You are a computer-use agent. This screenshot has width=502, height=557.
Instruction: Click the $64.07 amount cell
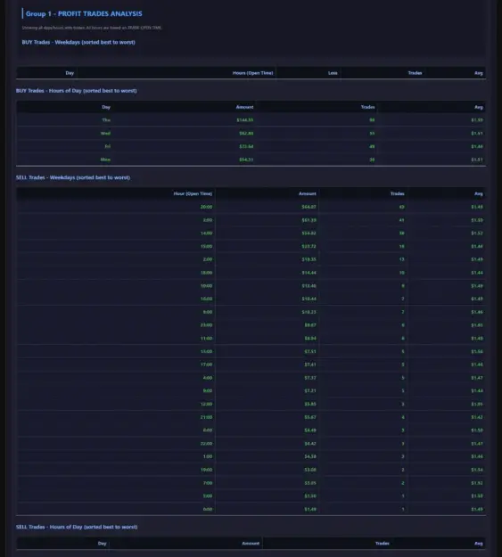coord(309,207)
